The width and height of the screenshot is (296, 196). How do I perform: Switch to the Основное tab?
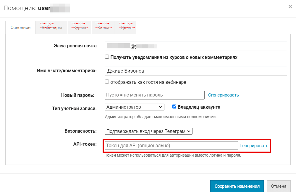point(20,28)
